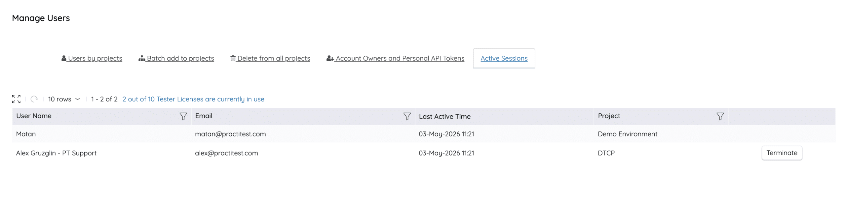Open the Project column filter
Image resolution: width=846 pixels, height=200 pixels.
[x=720, y=116]
